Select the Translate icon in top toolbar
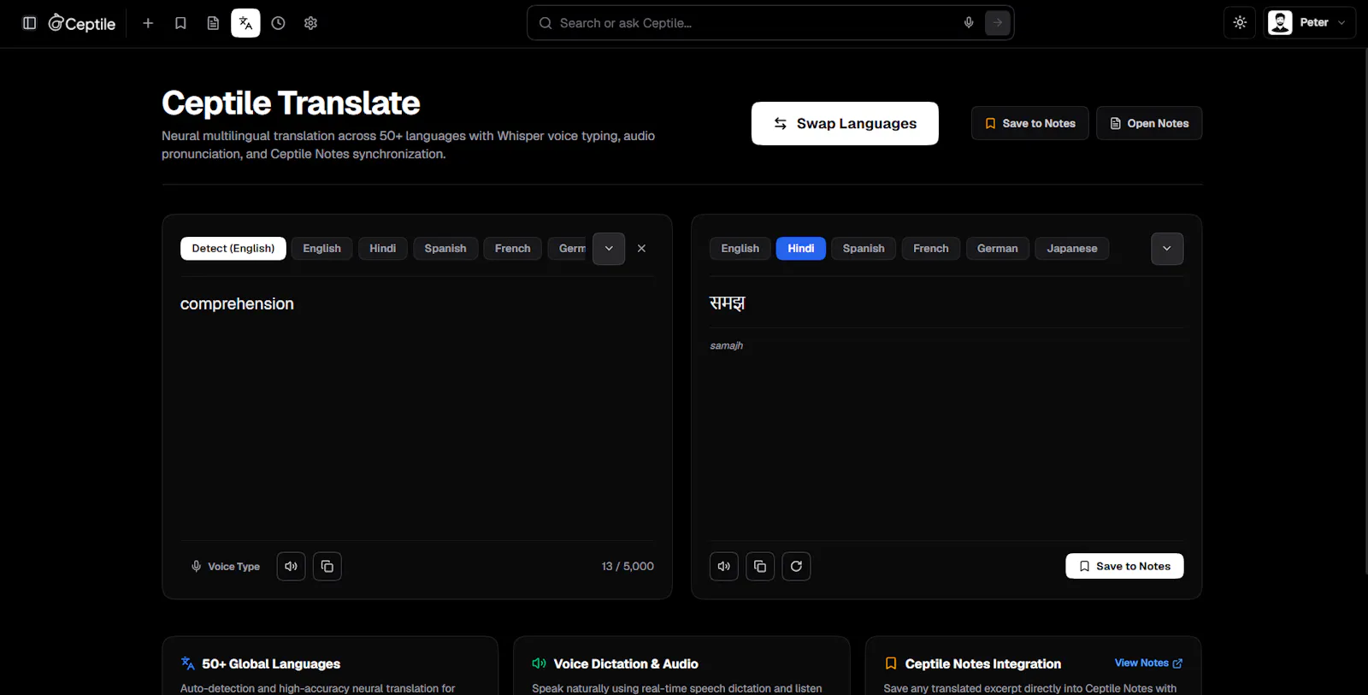This screenshot has width=1368, height=695. coord(245,23)
